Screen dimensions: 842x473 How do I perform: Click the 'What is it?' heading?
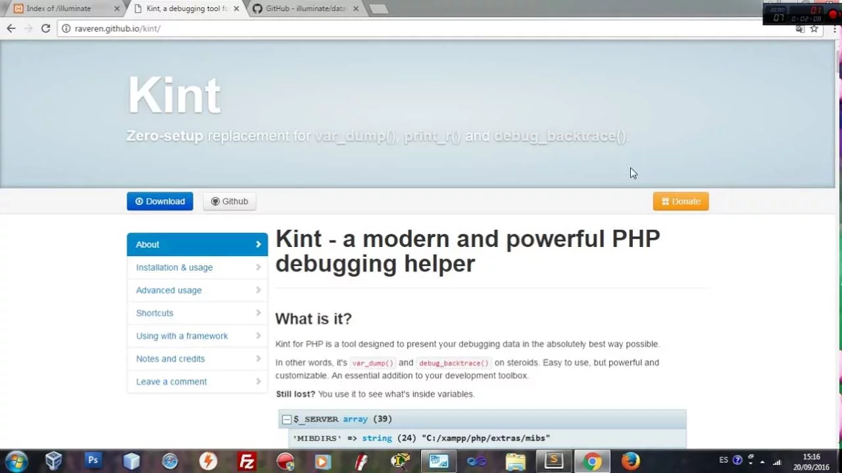[313, 319]
